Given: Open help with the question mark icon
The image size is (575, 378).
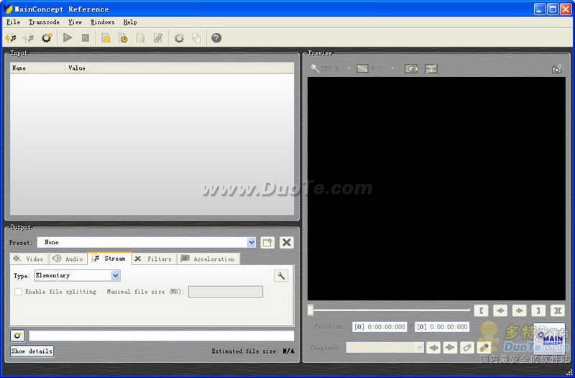Looking at the screenshot, I should (216, 38).
